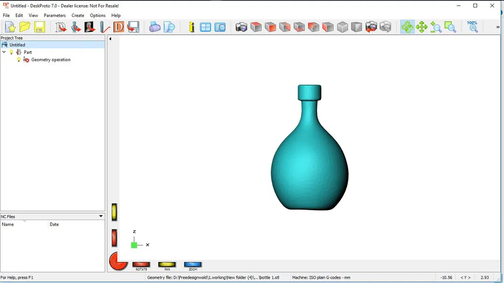Open the Create menu
Image resolution: width=504 pixels, height=283 pixels.
click(78, 15)
